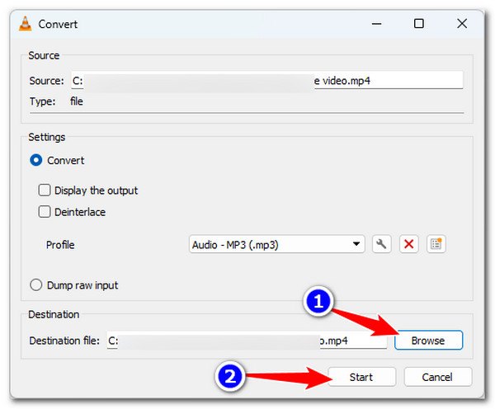Click the 'Convert' window title text
Screen dimensions: 495x409
[x=58, y=24]
